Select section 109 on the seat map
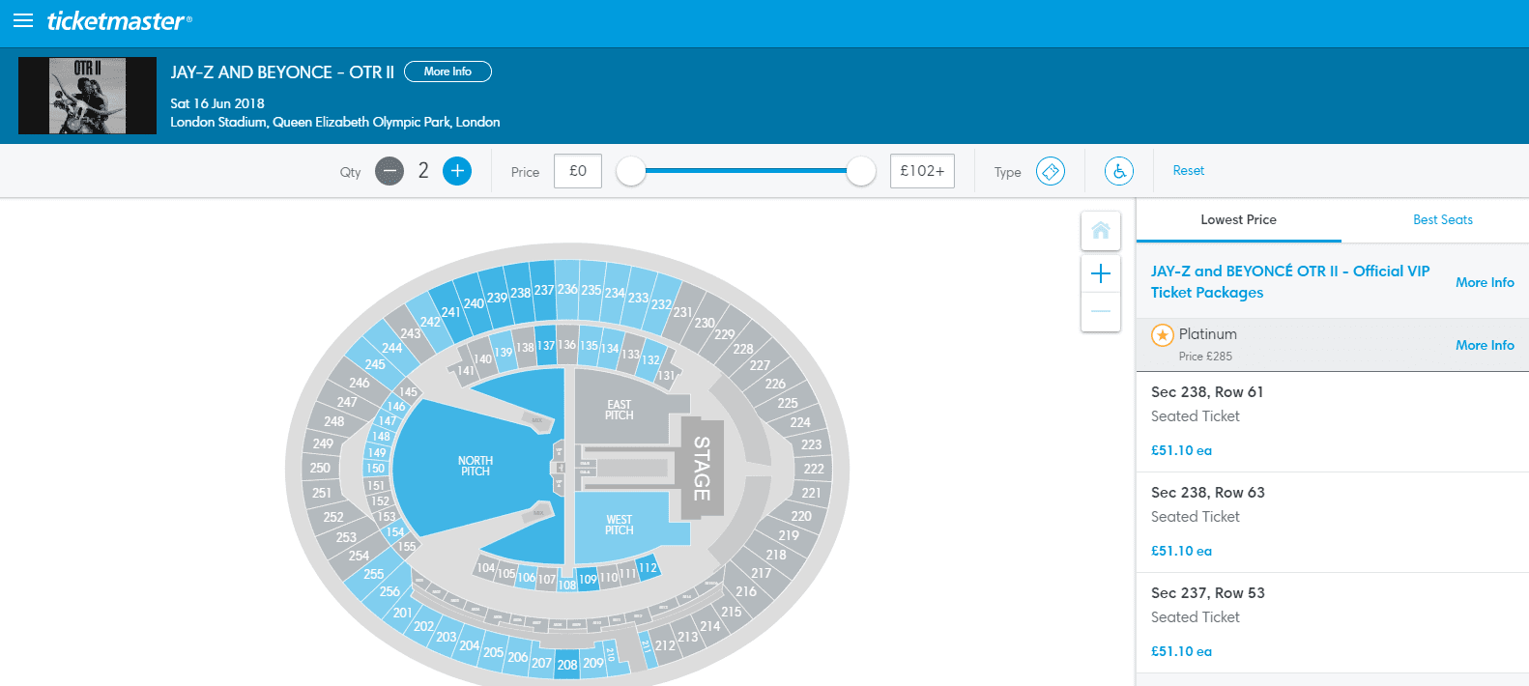The image size is (1529, 686). 588,579
